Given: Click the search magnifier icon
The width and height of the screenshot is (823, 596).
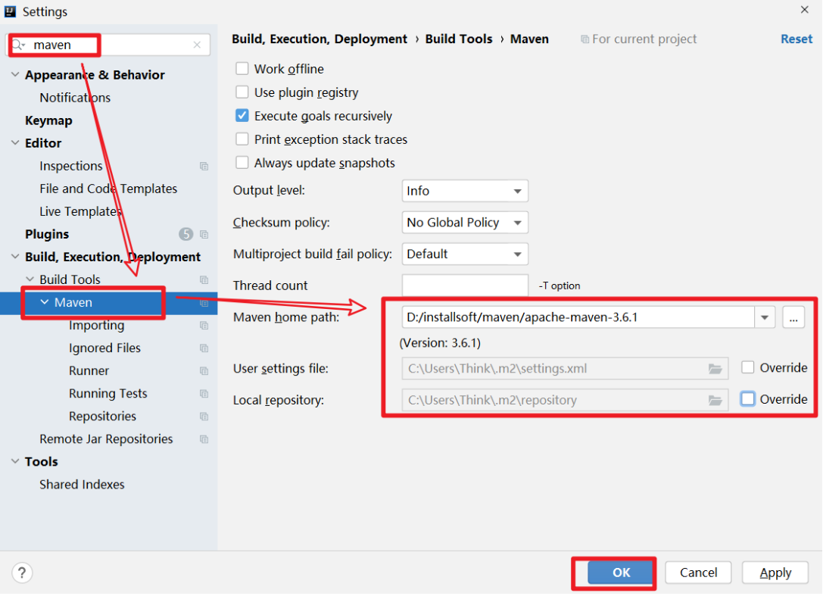Looking at the screenshot, I should coord(18,45).
